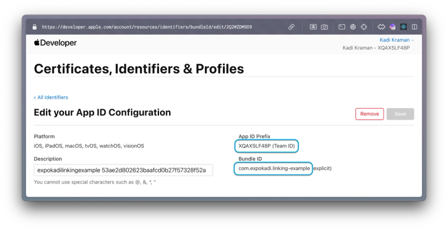The width and height of the screenshot is (448, 230).
Task: Click the Apple Developer logo
Action: (55, 43)
